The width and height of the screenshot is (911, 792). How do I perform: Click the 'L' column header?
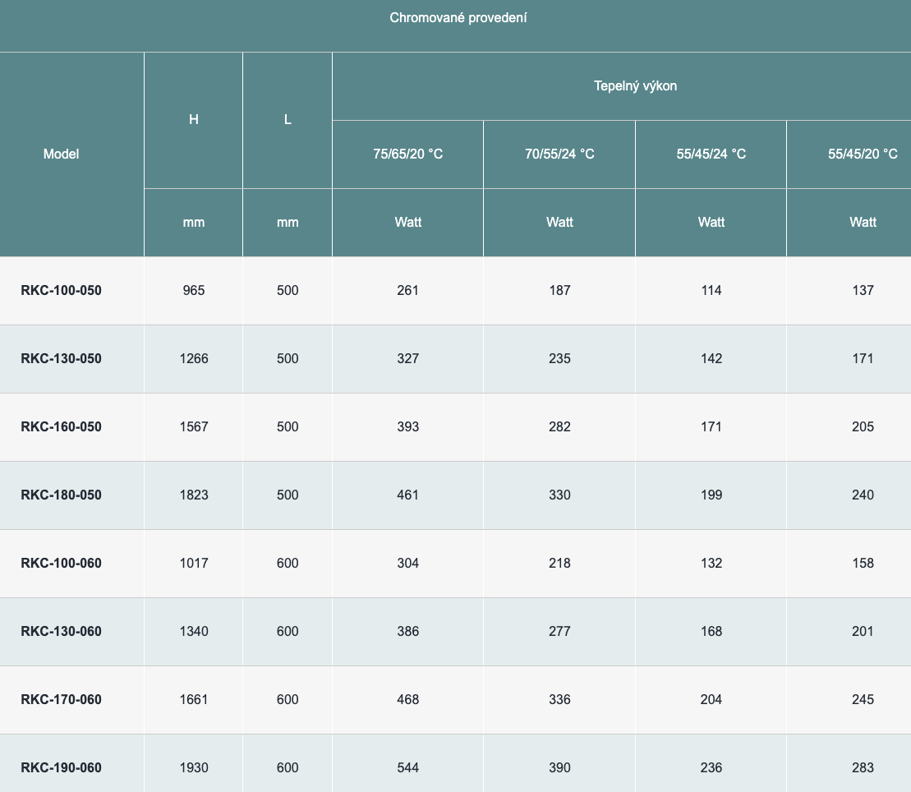pos(288,119)
